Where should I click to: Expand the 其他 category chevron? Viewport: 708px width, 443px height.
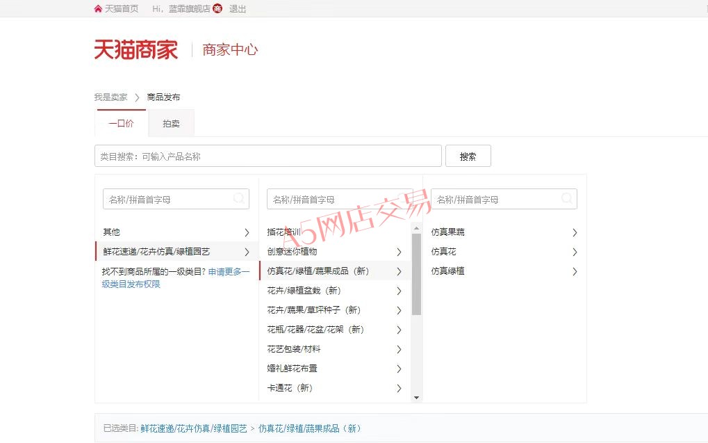247,232
